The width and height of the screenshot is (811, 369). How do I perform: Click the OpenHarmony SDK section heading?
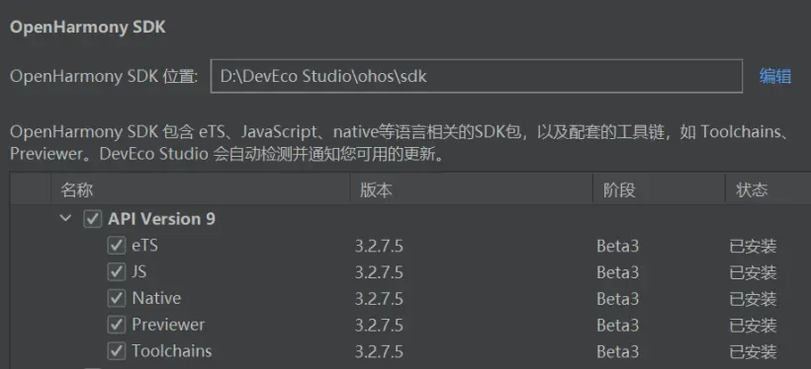click(x=87, y=28)
